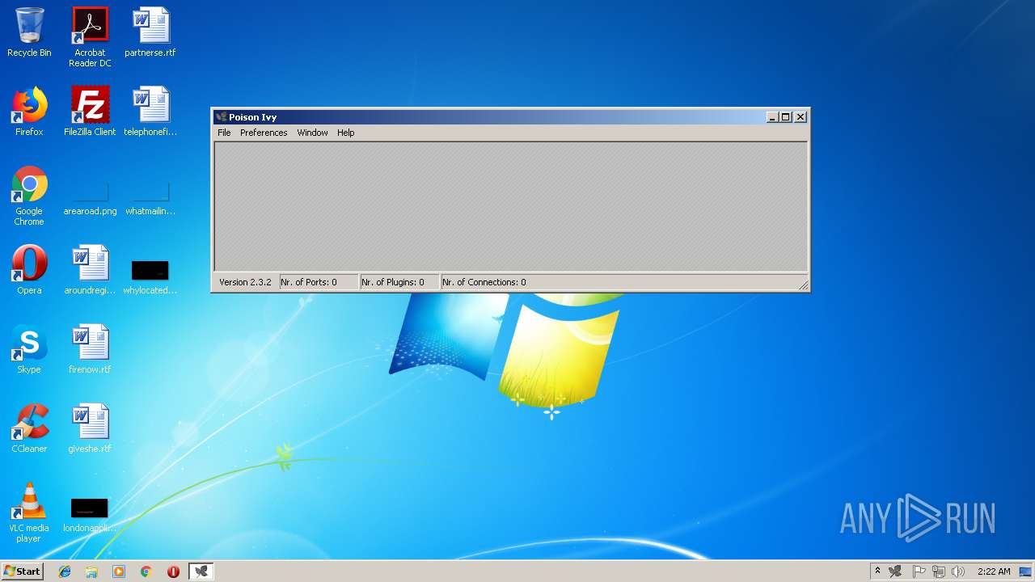Click the Poison Ivy taskbar button
This screenshot has height=582, width=1035.
tap(201, 571)
